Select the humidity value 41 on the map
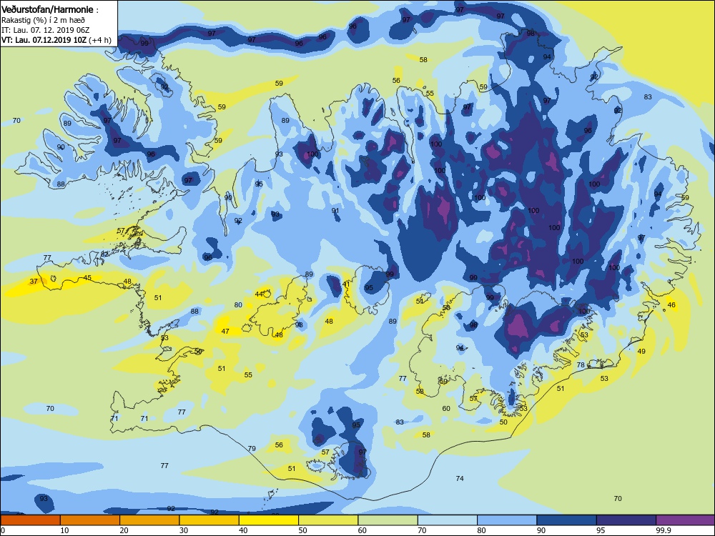 coord(346,284)
